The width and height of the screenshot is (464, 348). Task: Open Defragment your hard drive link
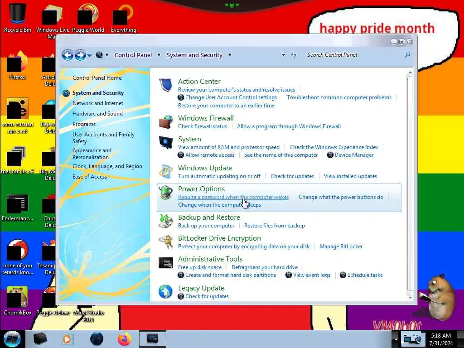[x=265, y=267]
